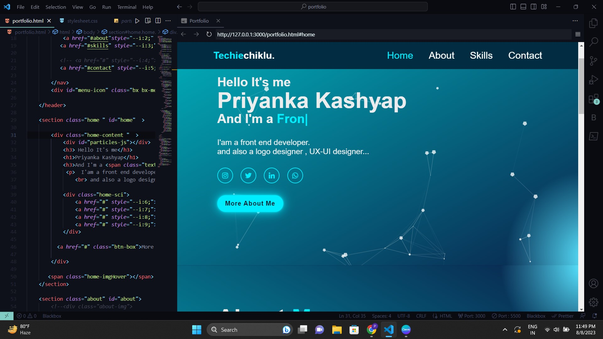The width and height of the screenshot is (603, 339).
Task: Switch to the stylesheet.css tab
Action: 82,21
